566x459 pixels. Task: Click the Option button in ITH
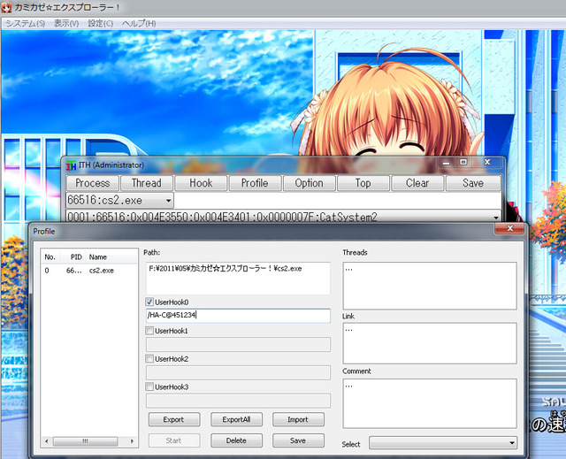pos(310,183)
